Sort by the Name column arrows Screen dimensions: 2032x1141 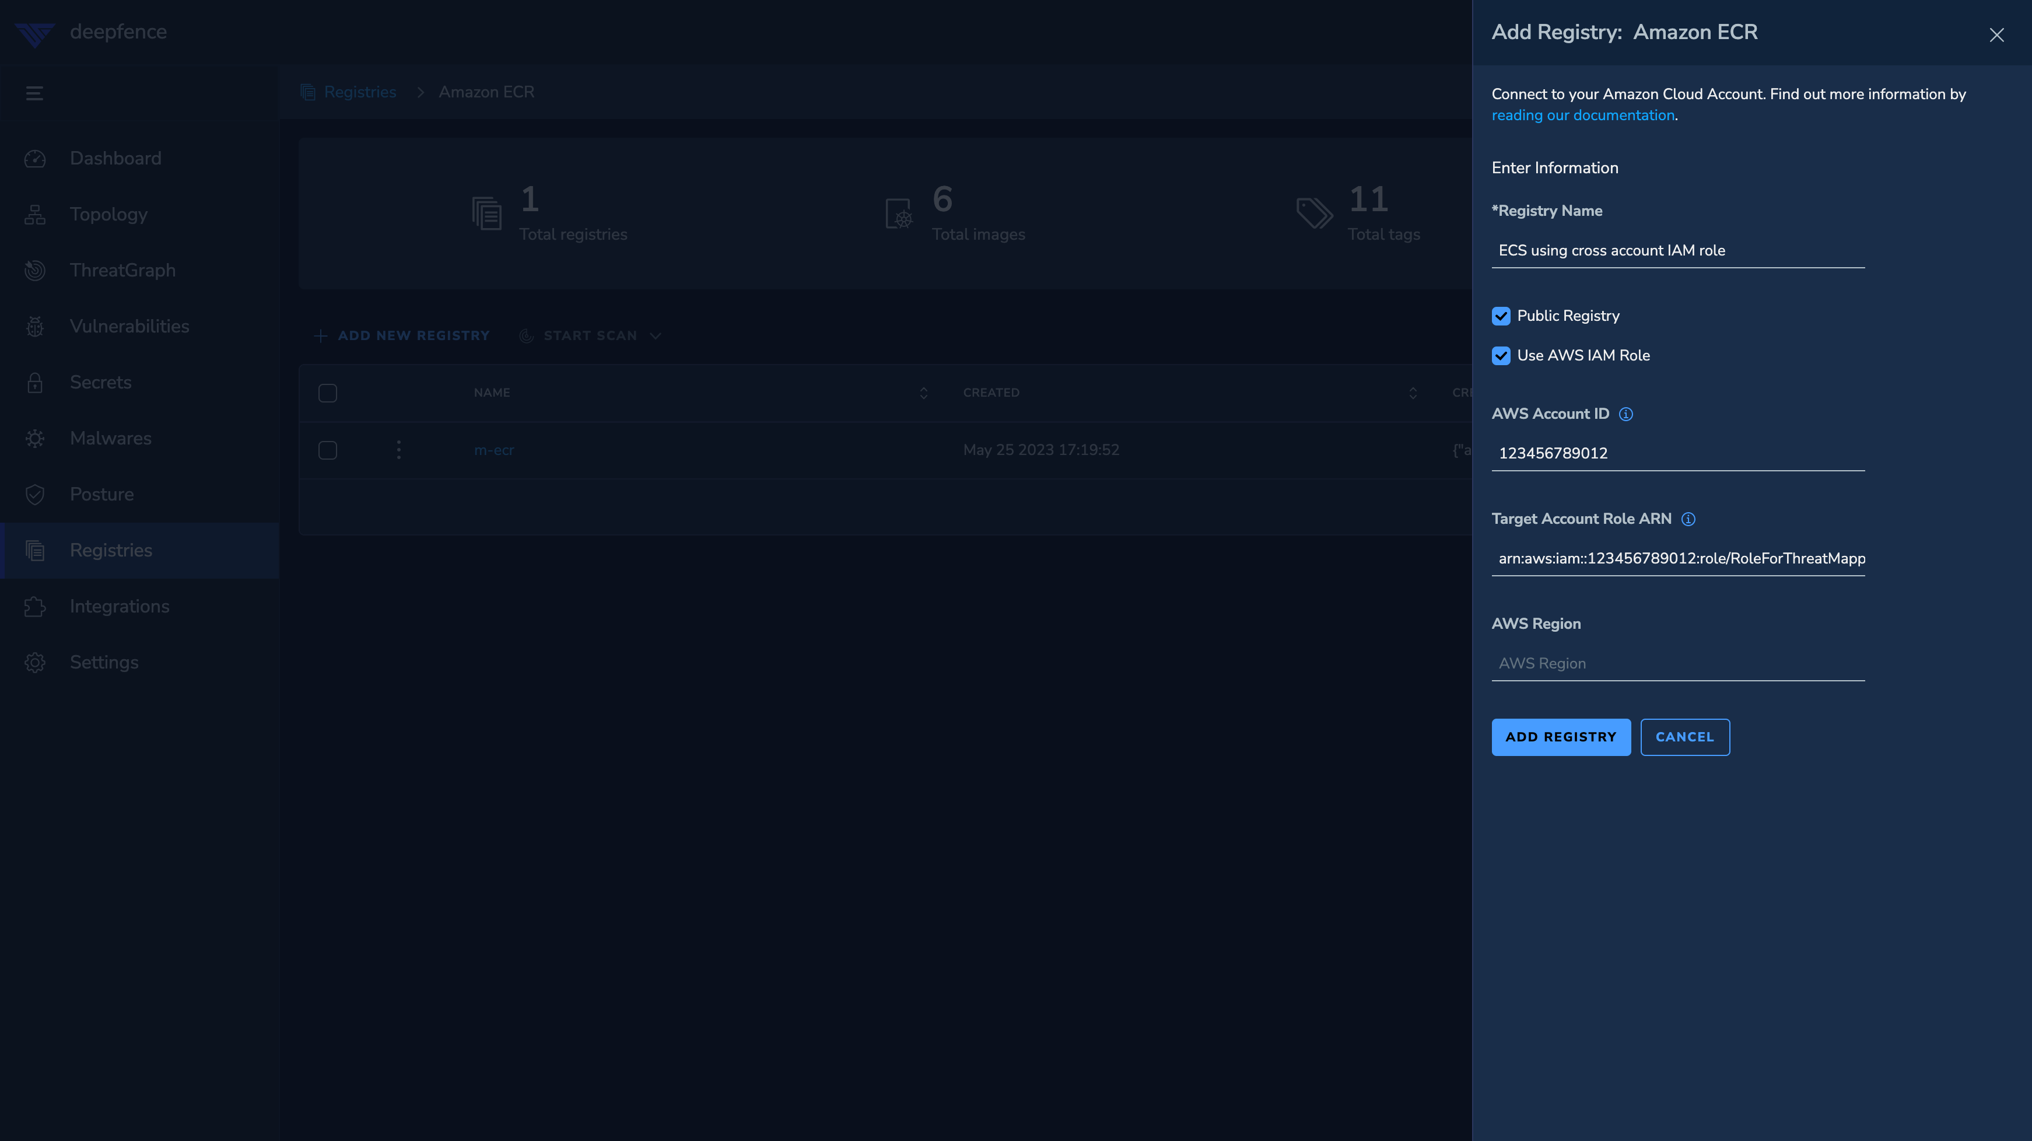point(924,393)
